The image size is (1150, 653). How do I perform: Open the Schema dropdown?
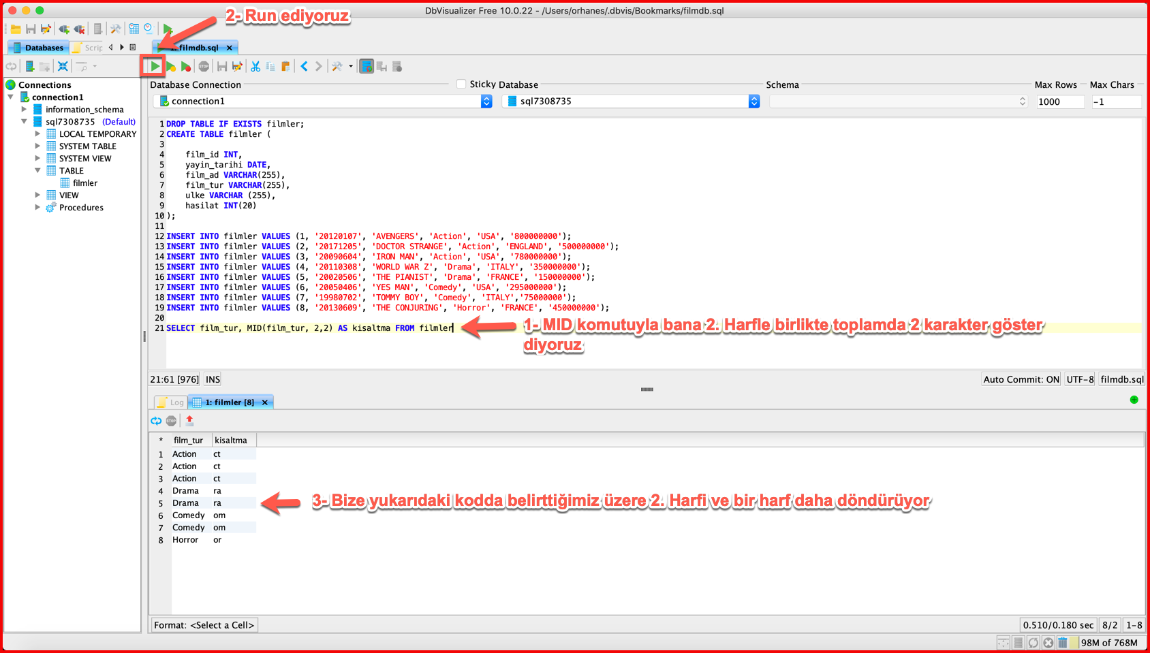pos(898,101)
